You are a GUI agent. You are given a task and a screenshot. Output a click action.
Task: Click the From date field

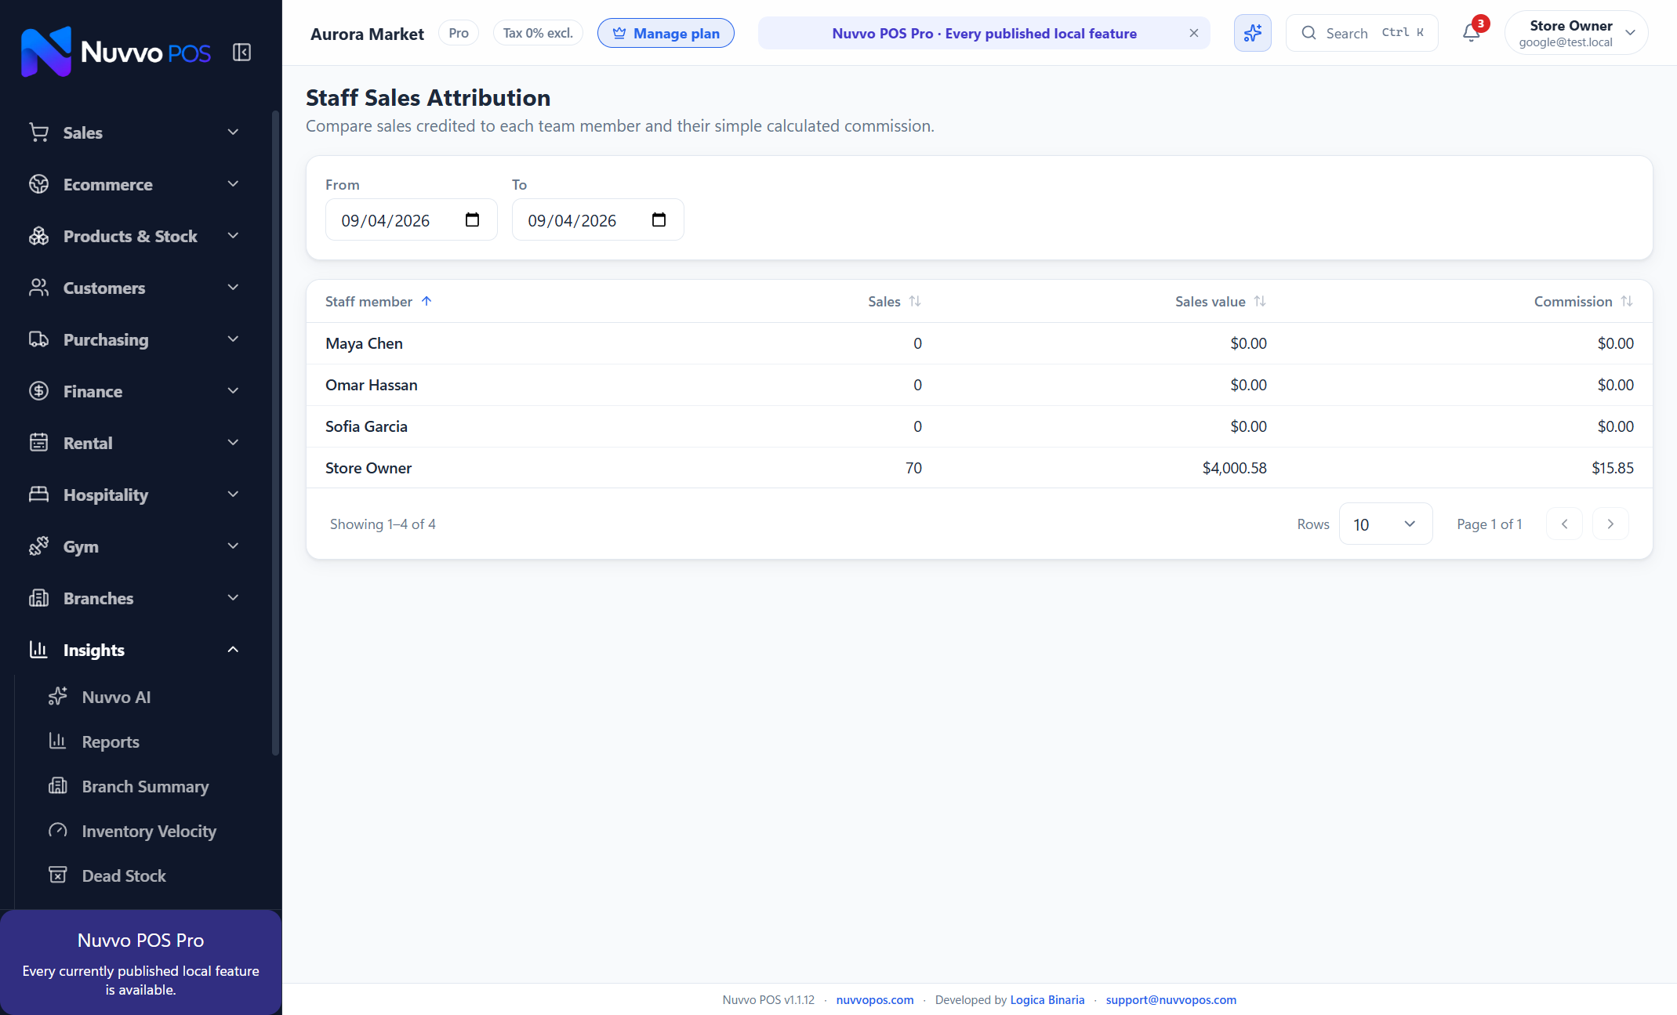point(411,219)
